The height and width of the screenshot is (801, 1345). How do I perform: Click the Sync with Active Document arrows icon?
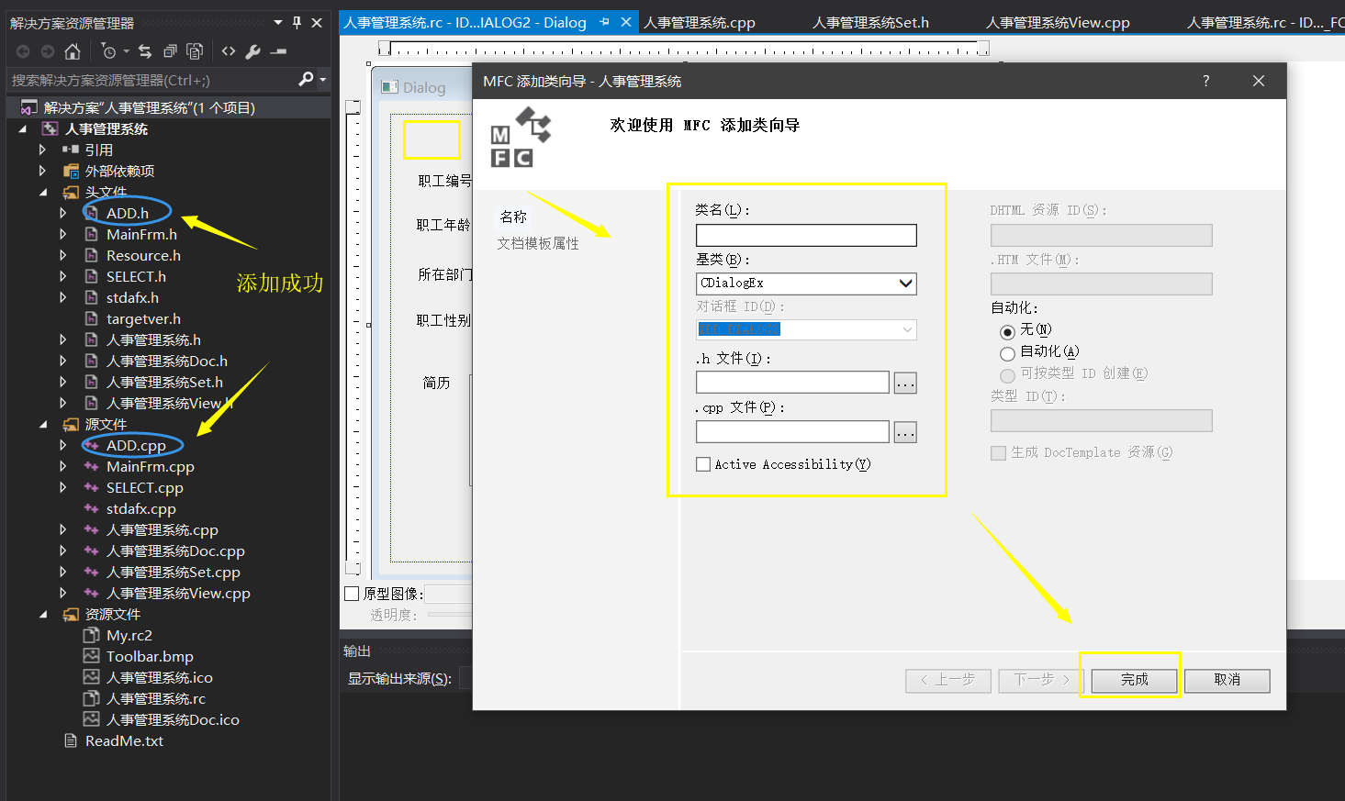145,51
